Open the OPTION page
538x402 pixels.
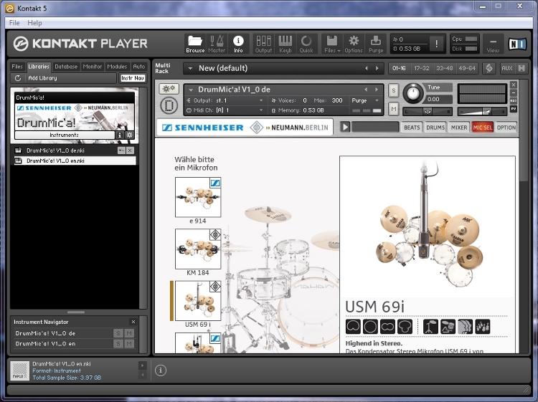(506, 128)
